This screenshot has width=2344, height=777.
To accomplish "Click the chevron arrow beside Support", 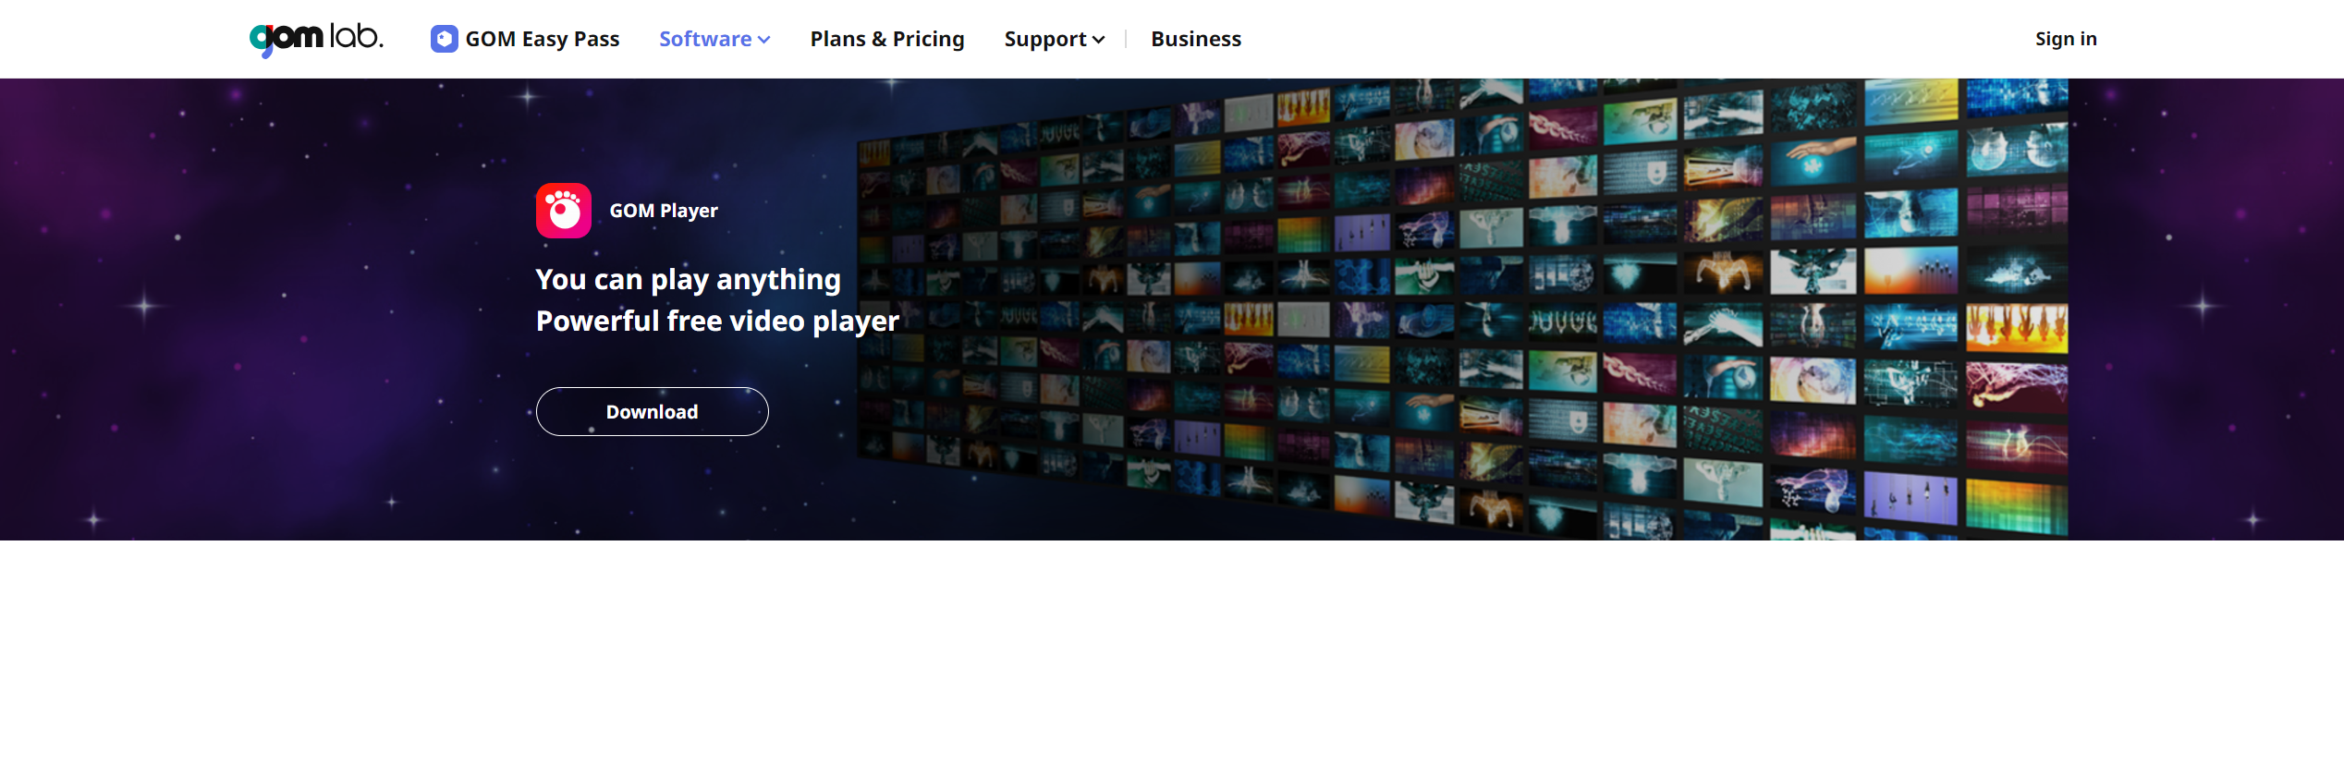I will tap(1099, 40).
